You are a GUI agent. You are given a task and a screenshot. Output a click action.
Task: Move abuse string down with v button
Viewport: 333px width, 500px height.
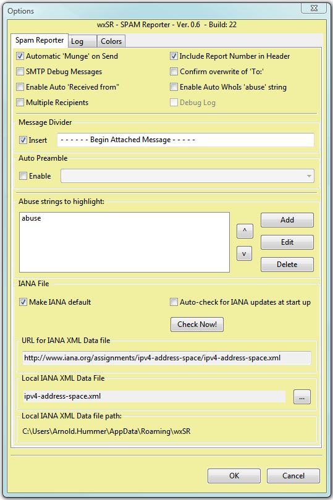[244, 253]
